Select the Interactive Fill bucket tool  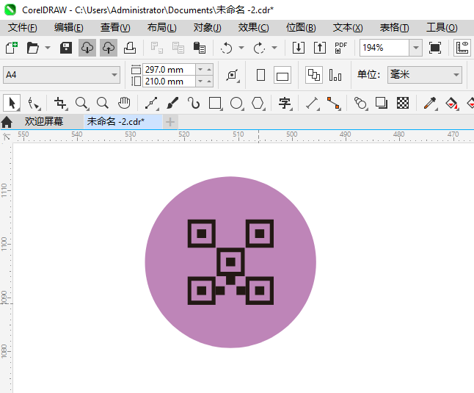[452, 103]
